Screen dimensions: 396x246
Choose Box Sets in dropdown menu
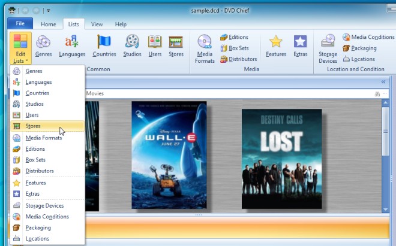(47, 160)
